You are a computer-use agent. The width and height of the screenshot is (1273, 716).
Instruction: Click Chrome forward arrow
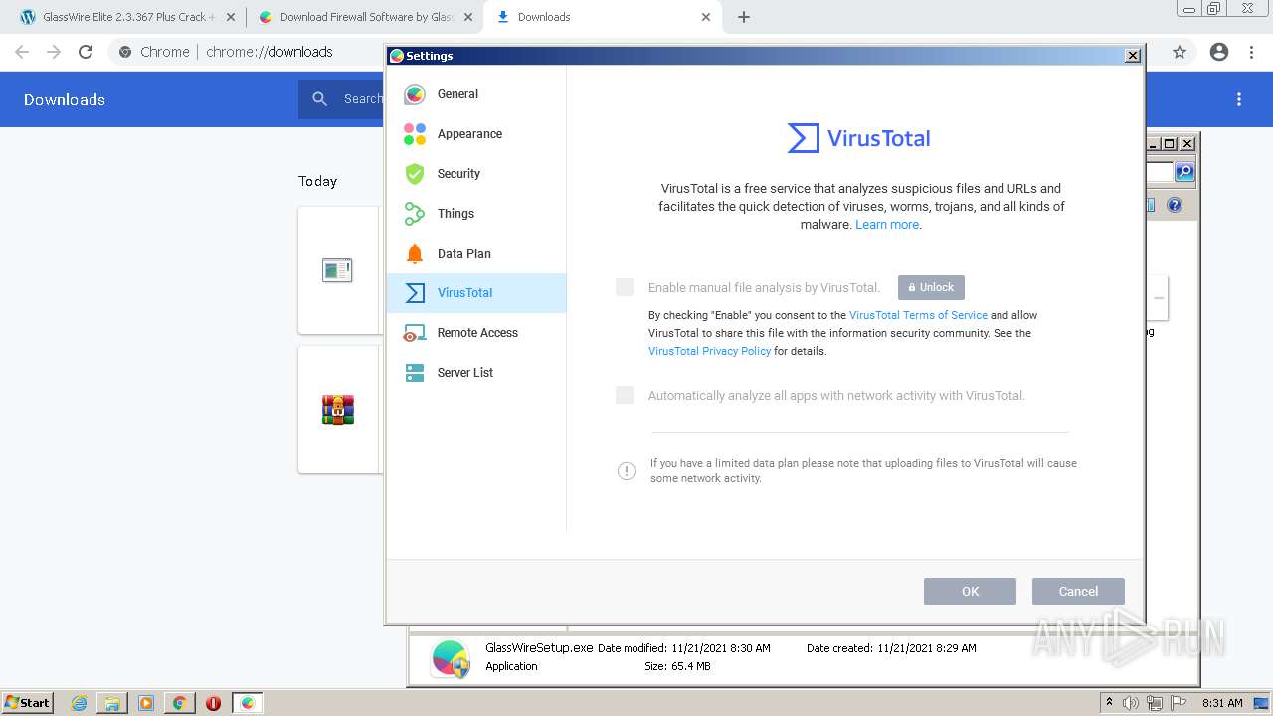54,52
